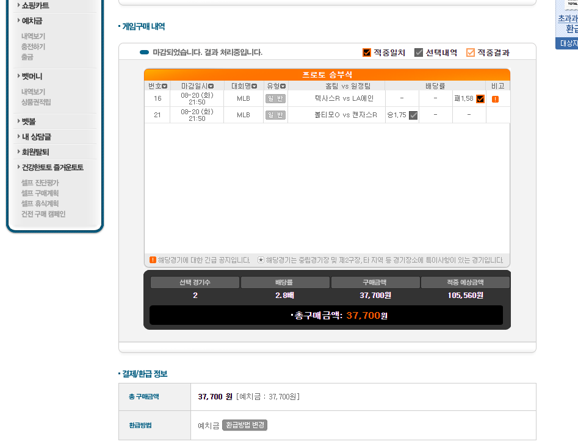578x447 pixels.
Task: Expand the 벳머니 sidebar section
Action: [x=32, y=76]
